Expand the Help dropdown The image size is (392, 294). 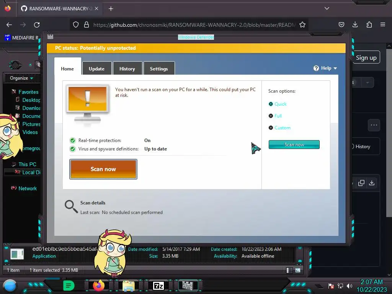click(325, 68)
